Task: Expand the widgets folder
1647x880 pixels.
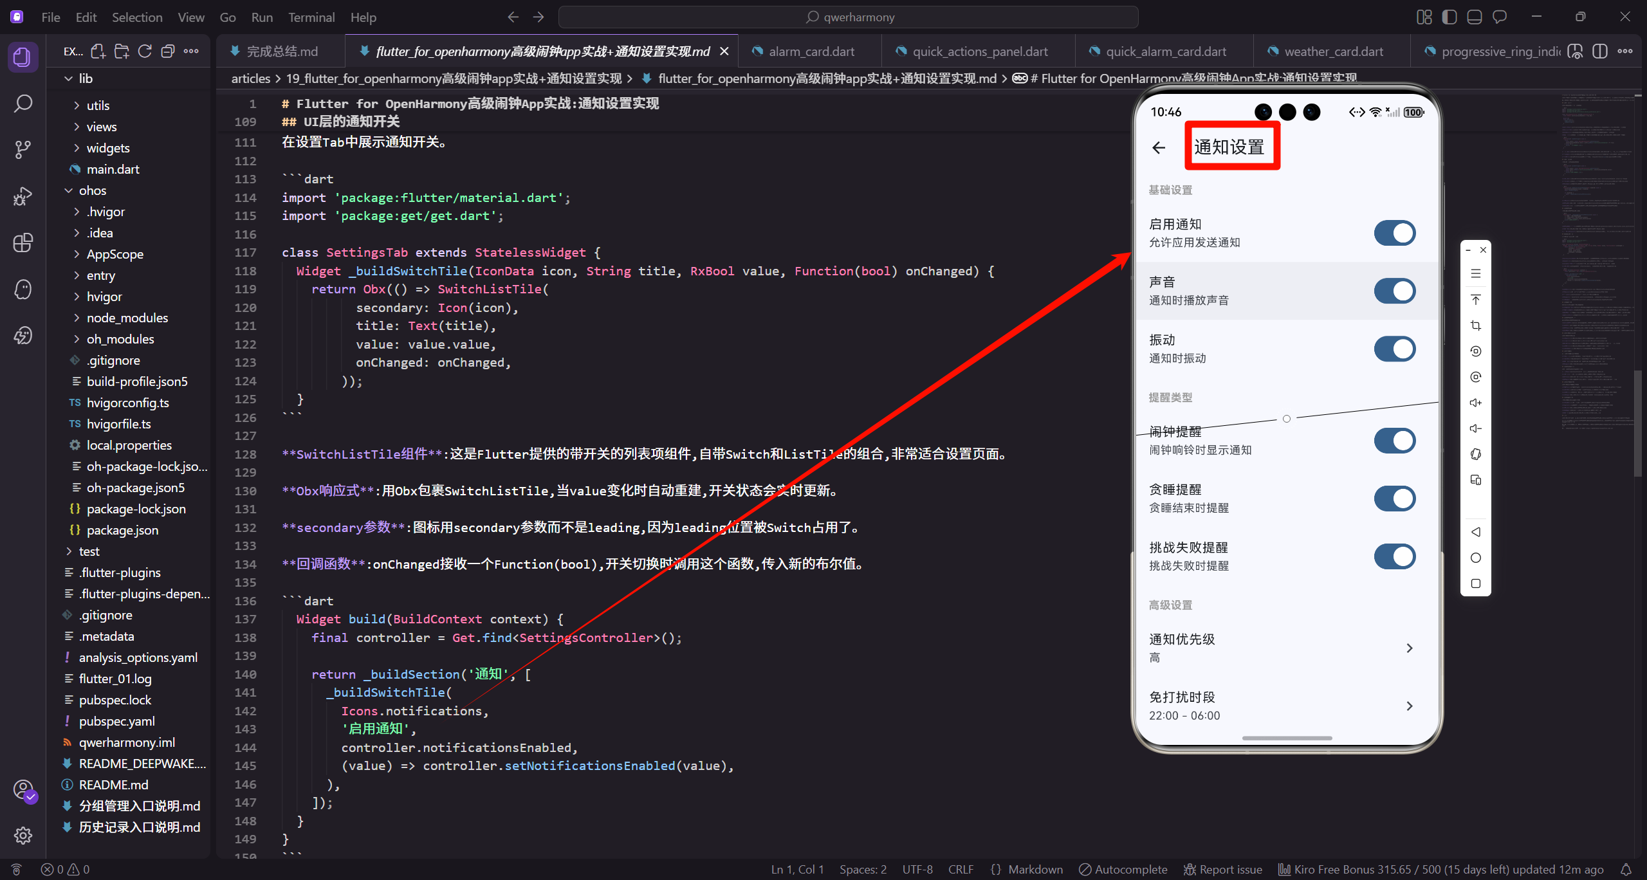Action: (129, 148)
